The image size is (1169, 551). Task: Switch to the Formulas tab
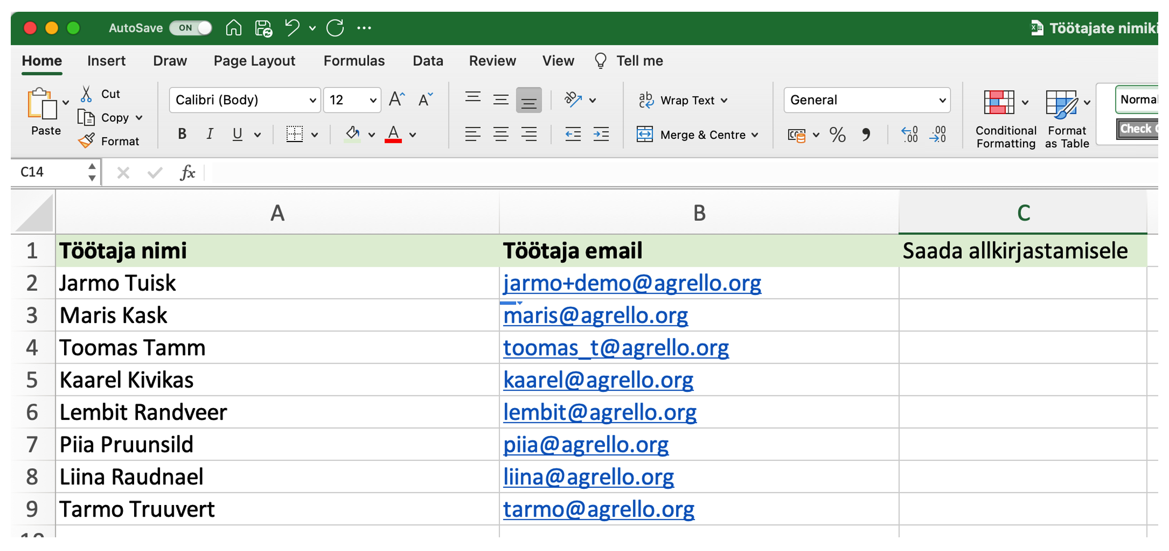pyautogui.click(x=354, y=61)
